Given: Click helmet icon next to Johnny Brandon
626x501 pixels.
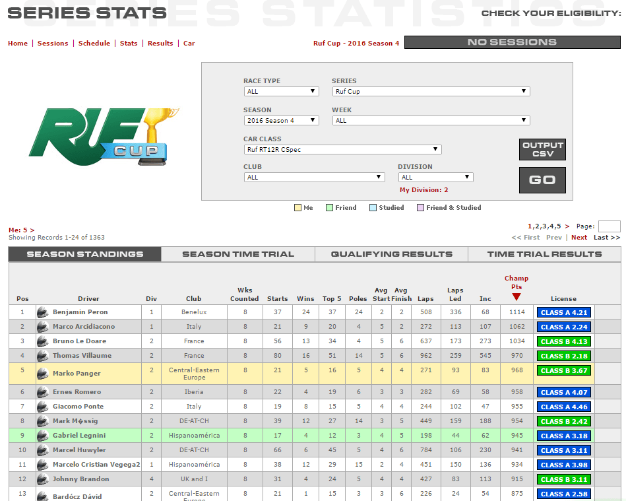Looking at the screenshot, I should [42, 479].
